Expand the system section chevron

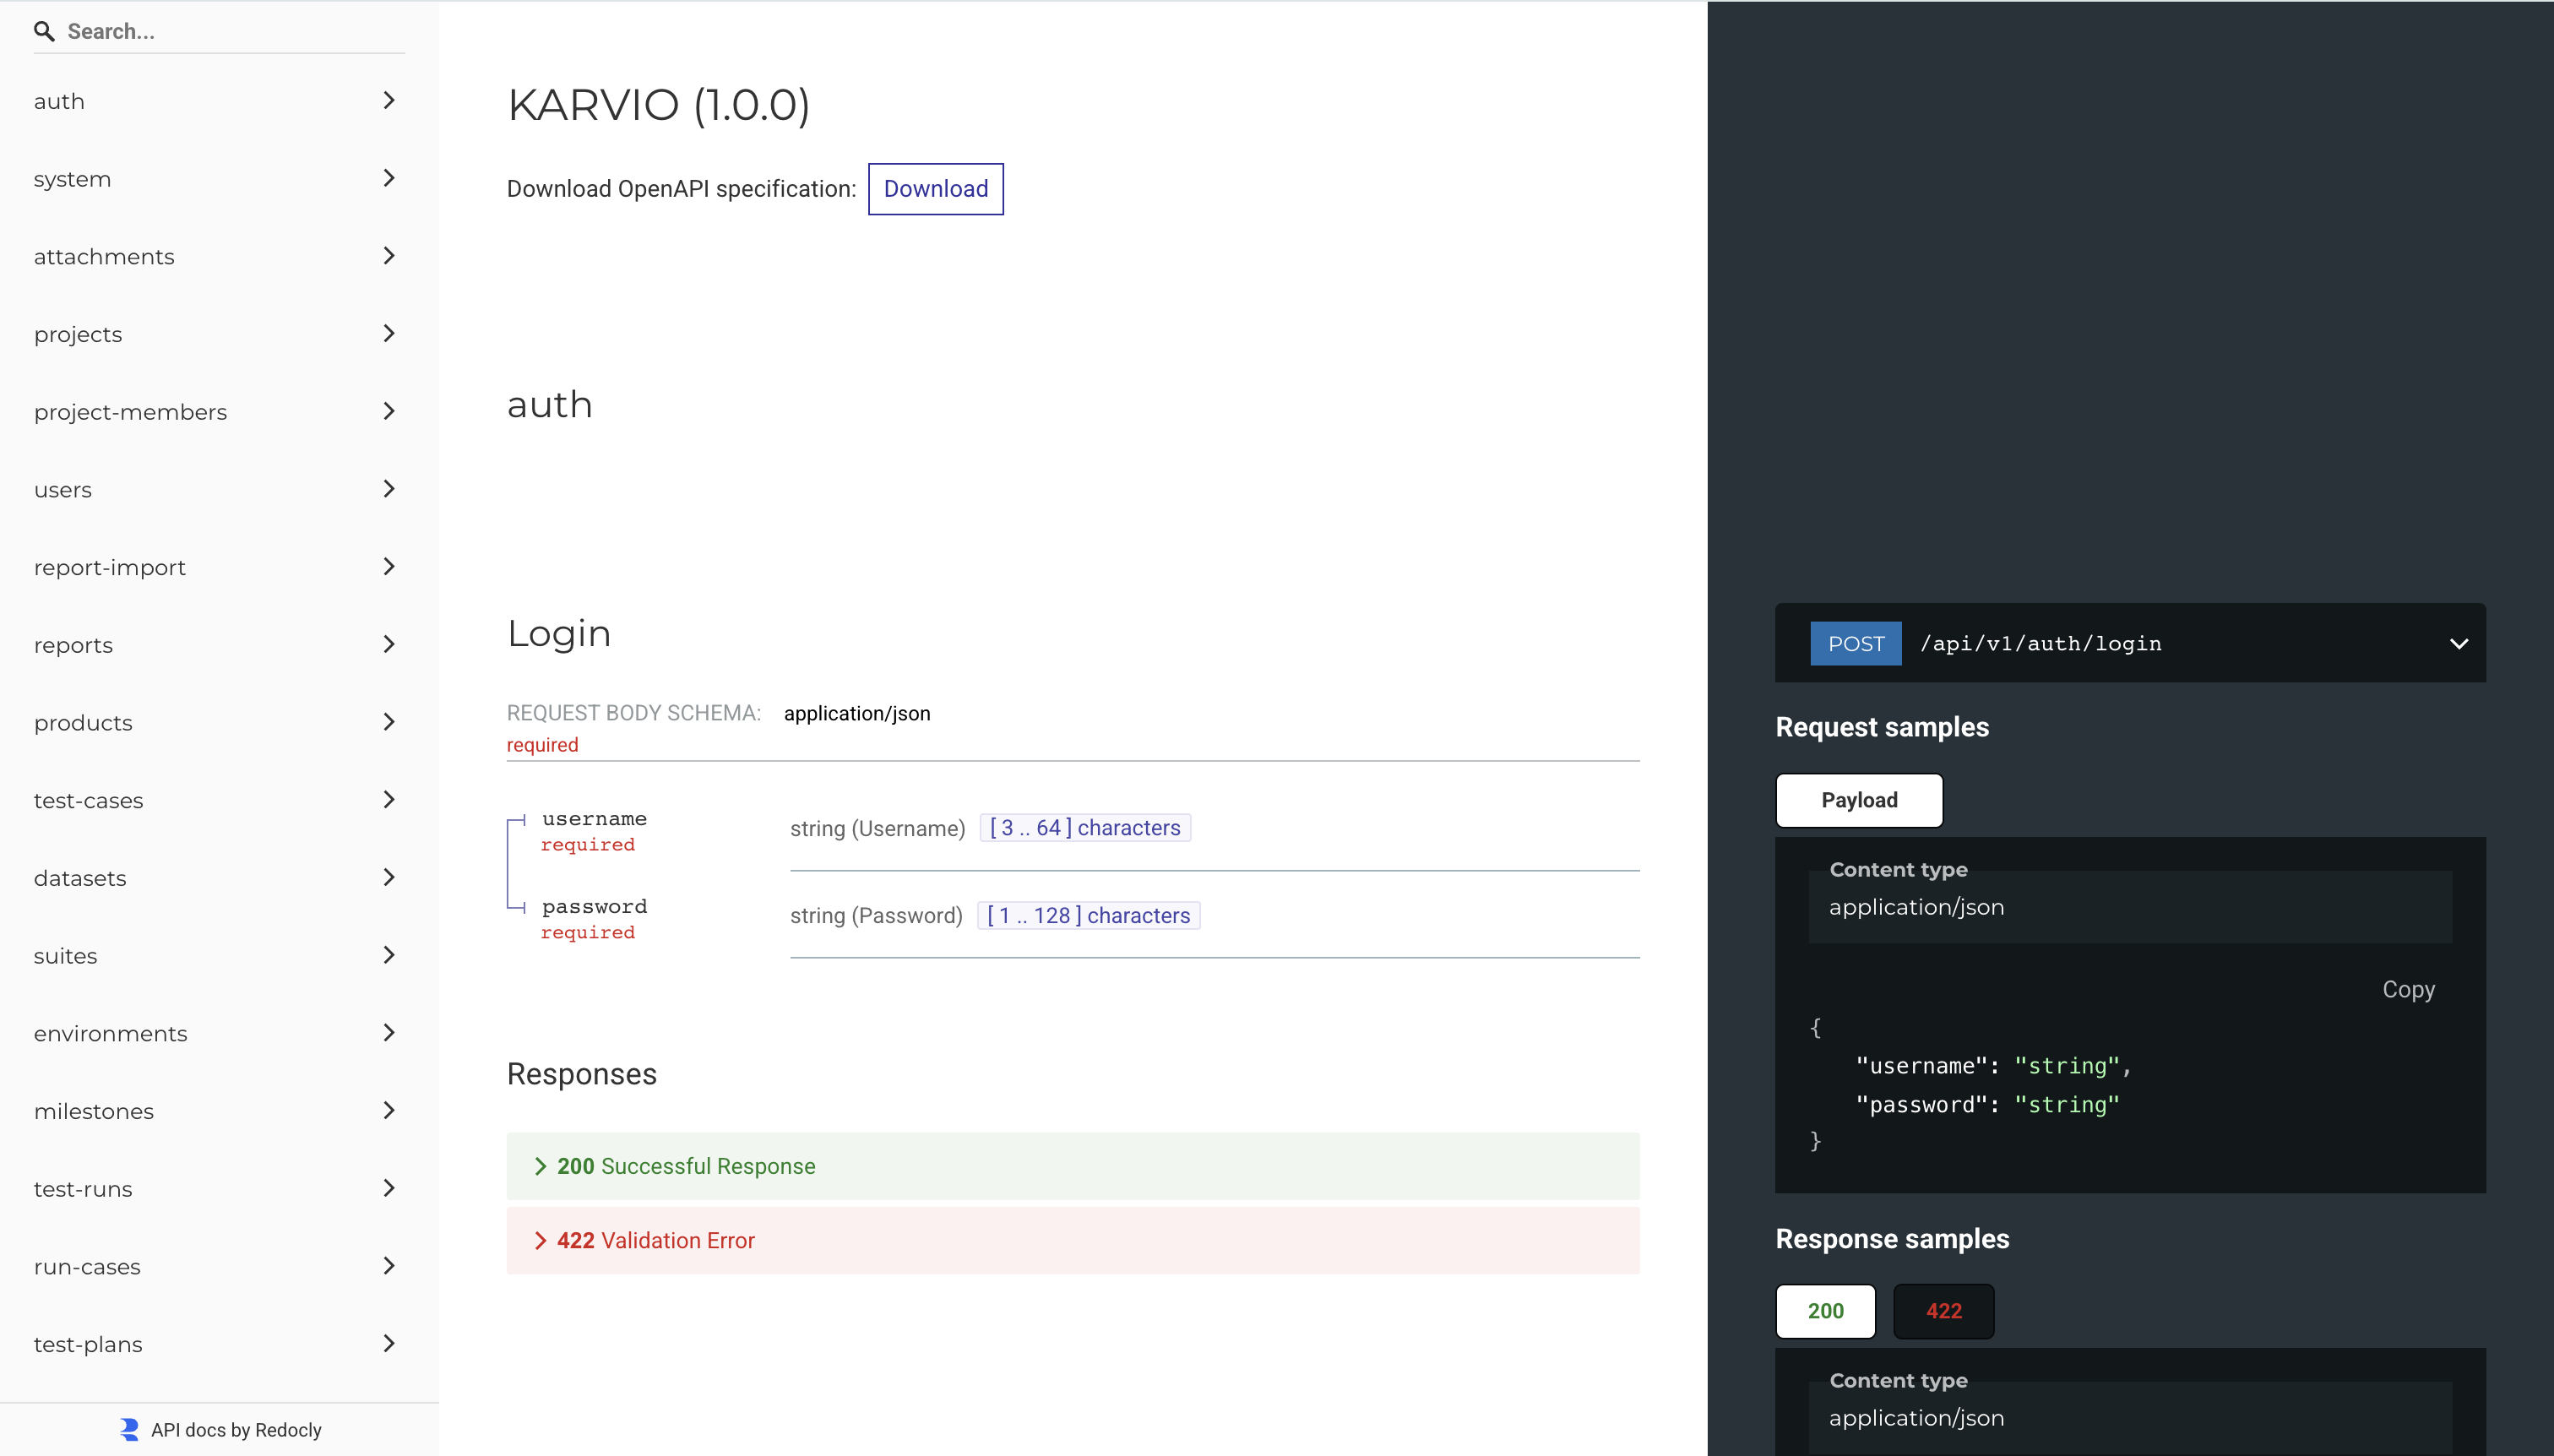click(x=389, y=178)
